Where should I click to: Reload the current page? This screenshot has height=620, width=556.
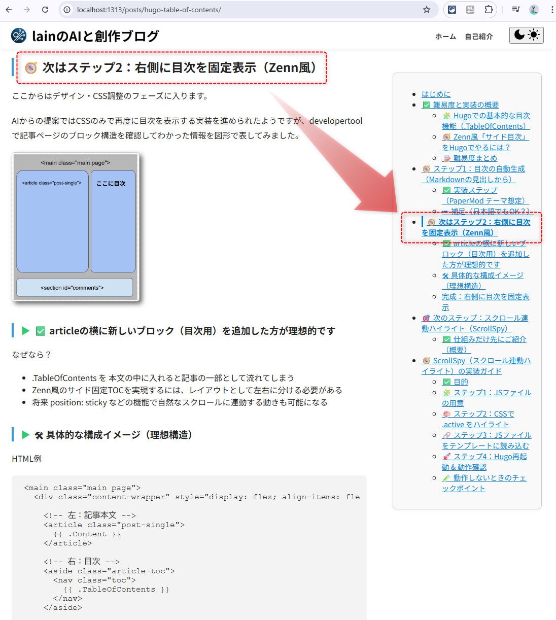[45, 10]
